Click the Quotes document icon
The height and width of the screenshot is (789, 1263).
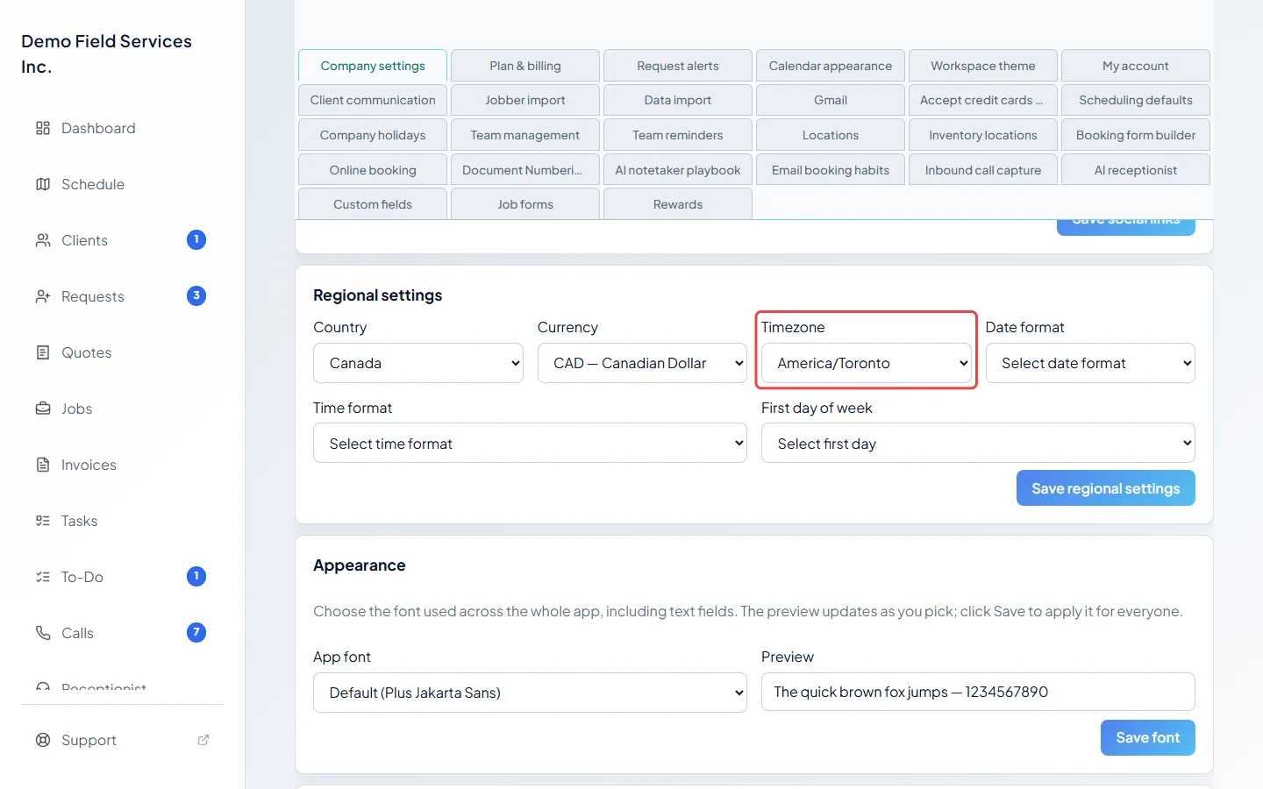pos(43,352)
